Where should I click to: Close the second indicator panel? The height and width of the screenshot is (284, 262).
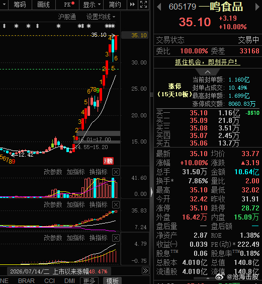click(x=116, y=205)
